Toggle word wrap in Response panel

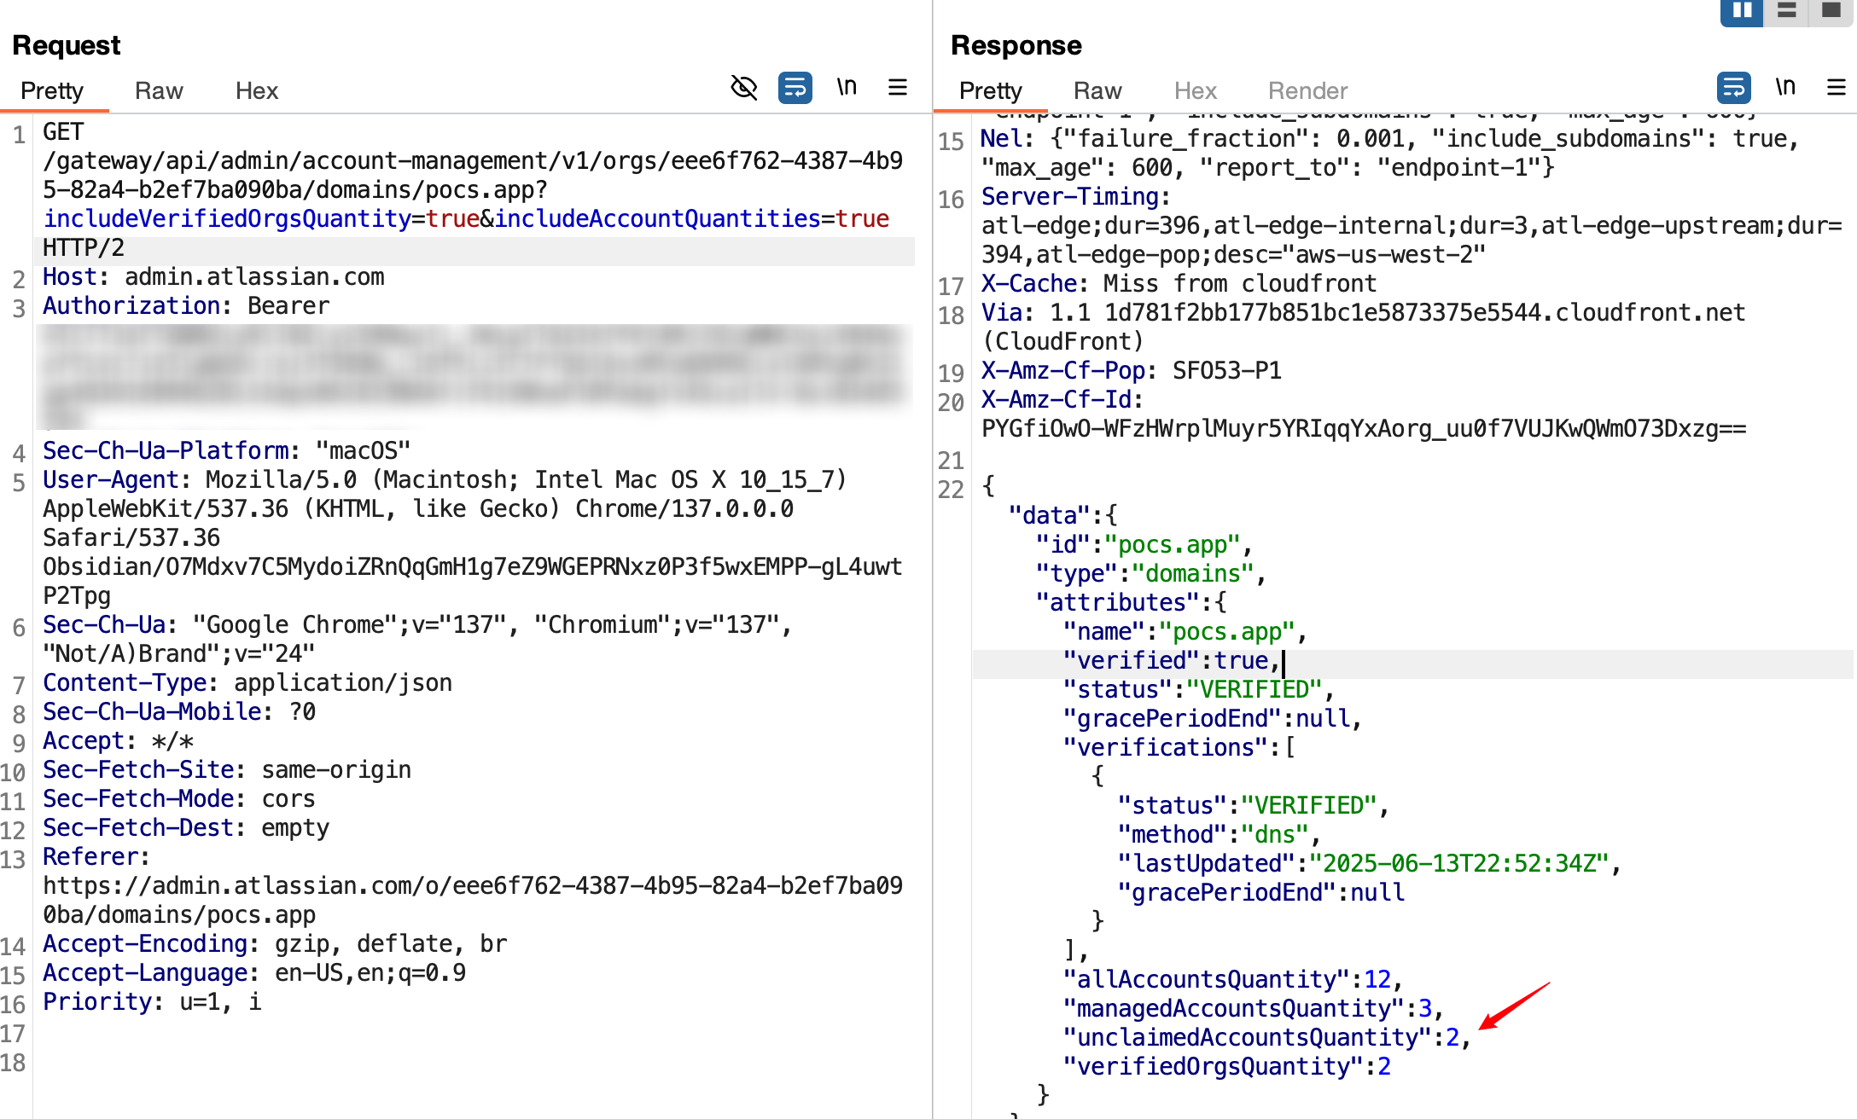[x=1733, y=87]
